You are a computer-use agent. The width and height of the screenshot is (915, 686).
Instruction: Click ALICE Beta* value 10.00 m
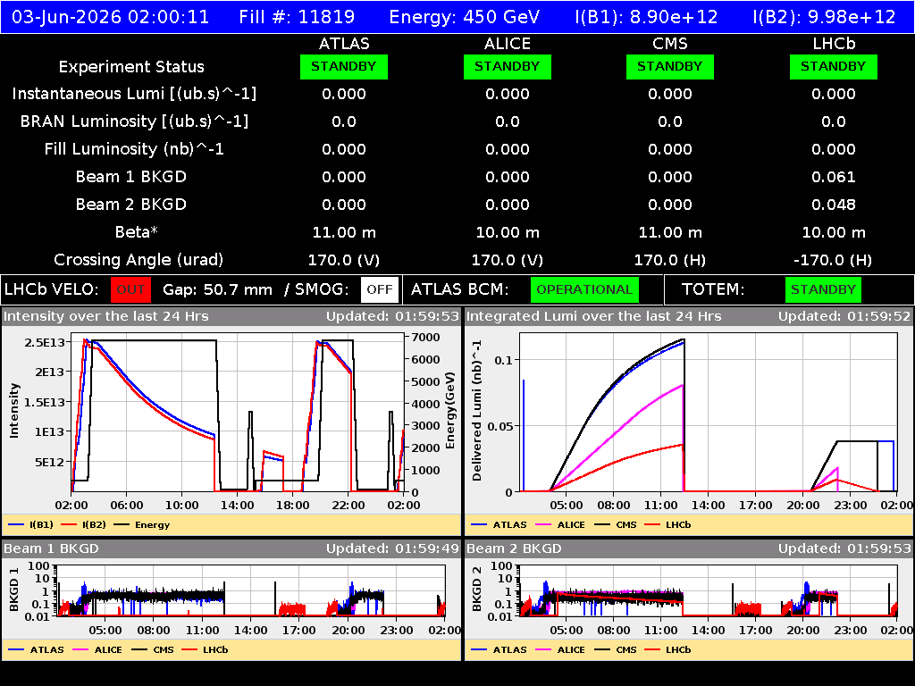click(508, 233)
